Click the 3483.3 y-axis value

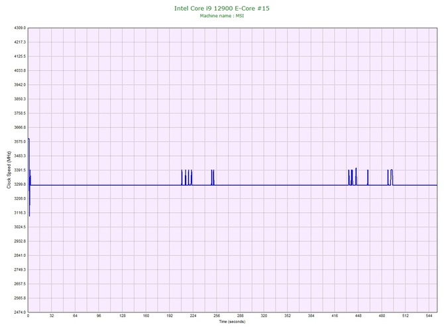(20, 156)
